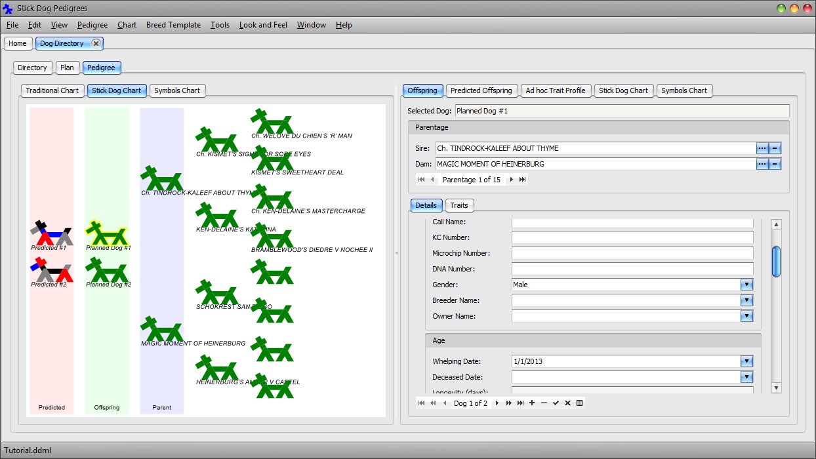Click the Planned Dog #1 stick dog

(x=107, y=233)
